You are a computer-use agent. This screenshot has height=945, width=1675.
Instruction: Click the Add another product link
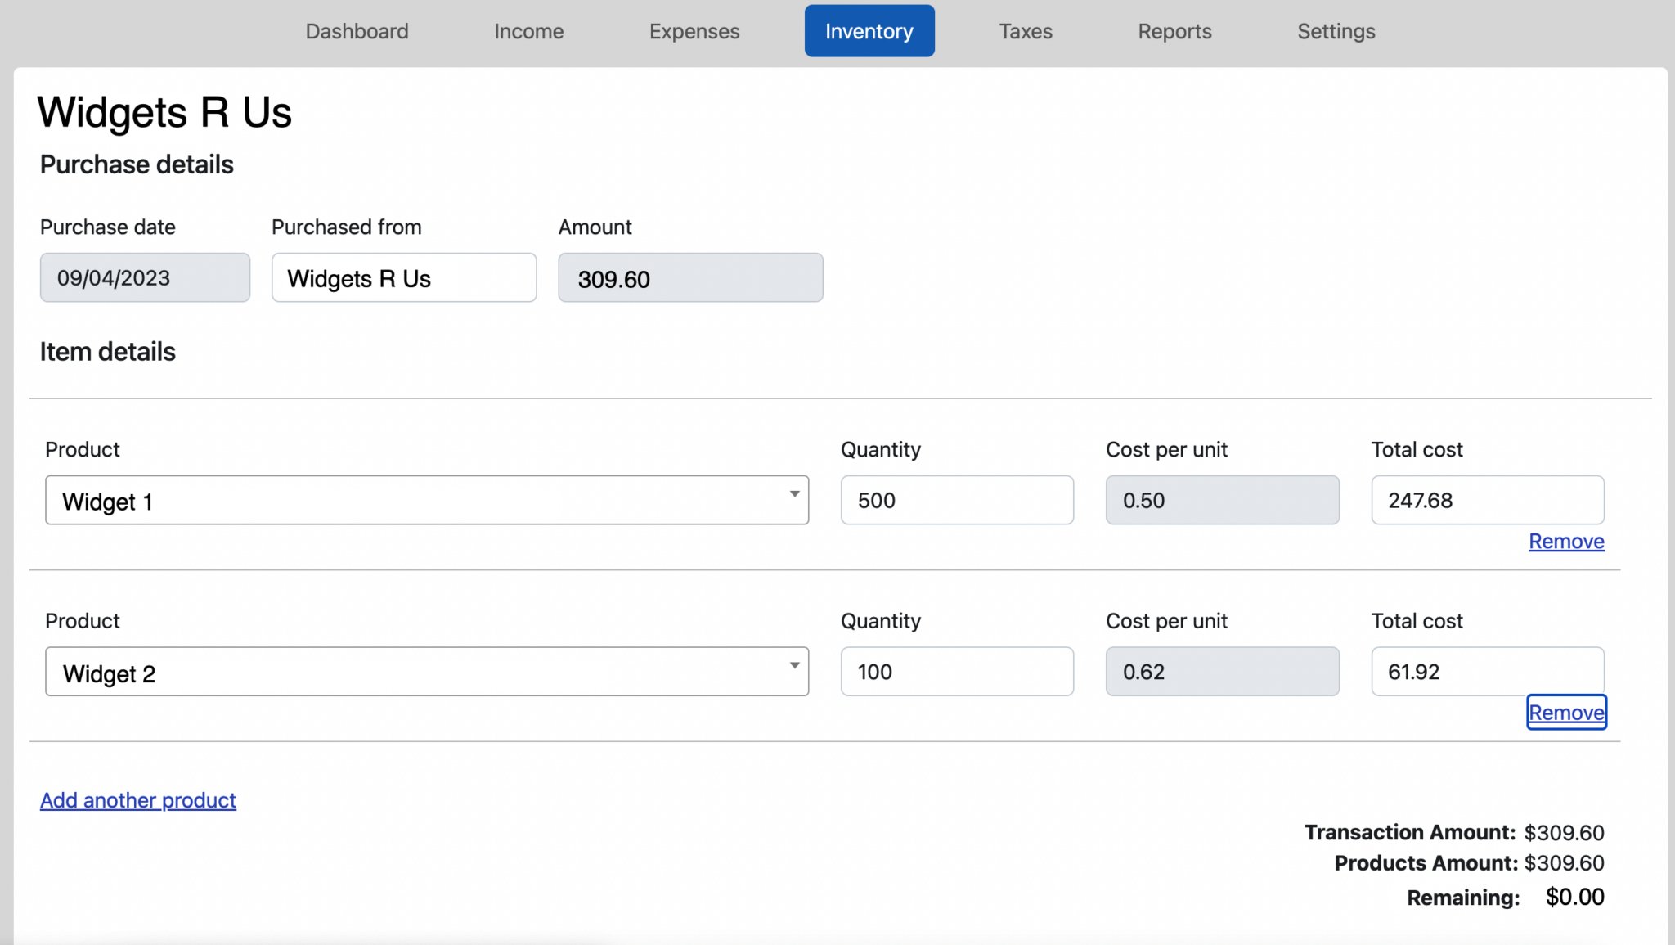[x=137, y=800]
